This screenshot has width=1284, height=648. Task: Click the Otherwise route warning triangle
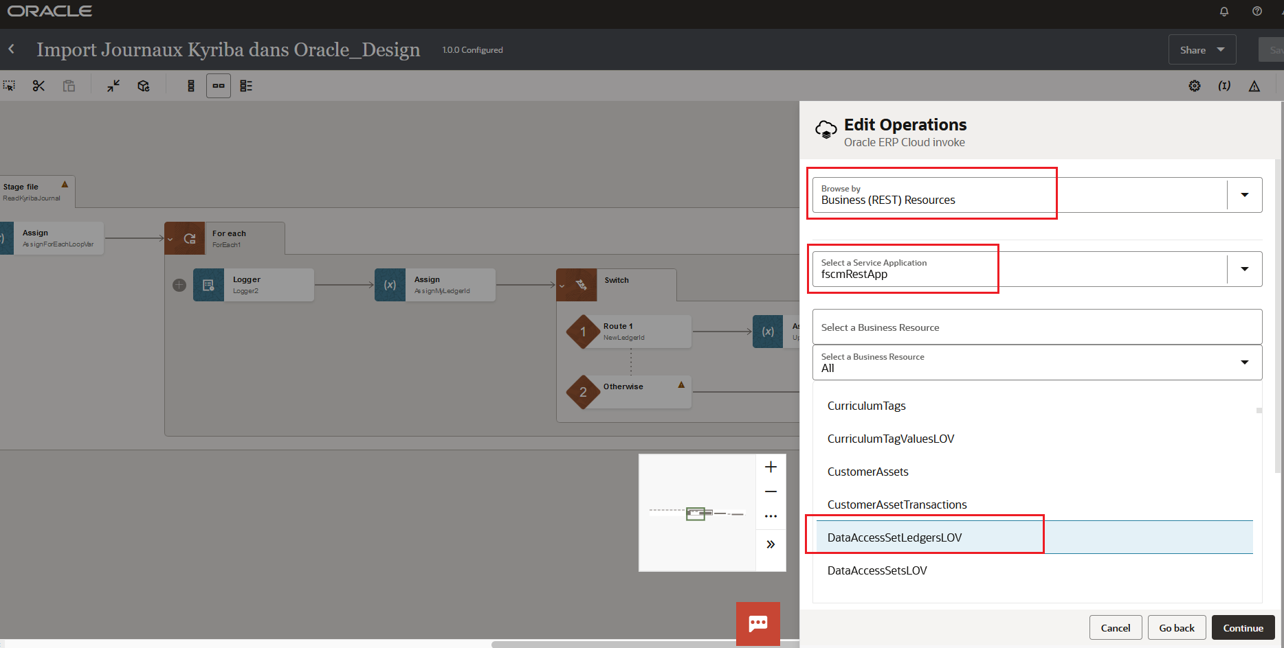point(681,384)
